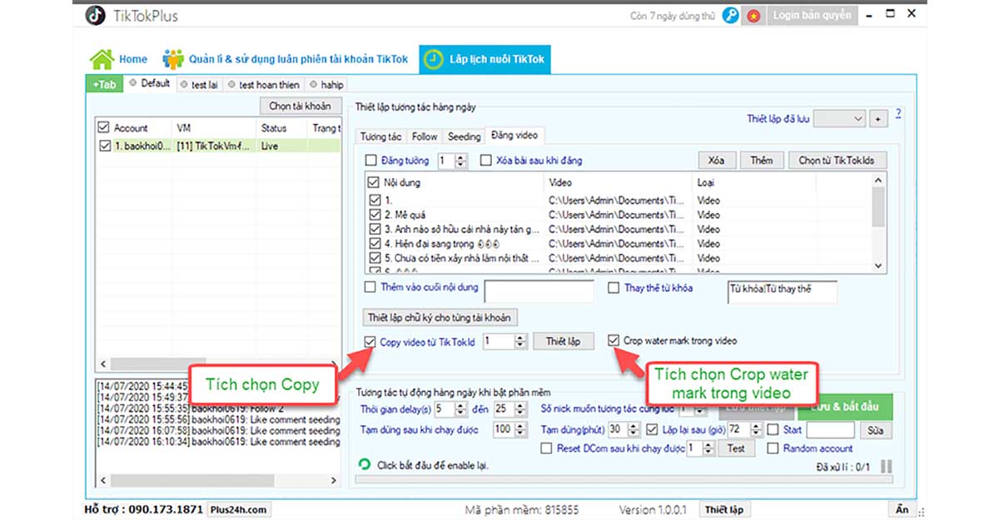Image resolution: width=999 pixels, height=520 pixels.
Task: Click the blue key license icon
Action: pos(730,15)
